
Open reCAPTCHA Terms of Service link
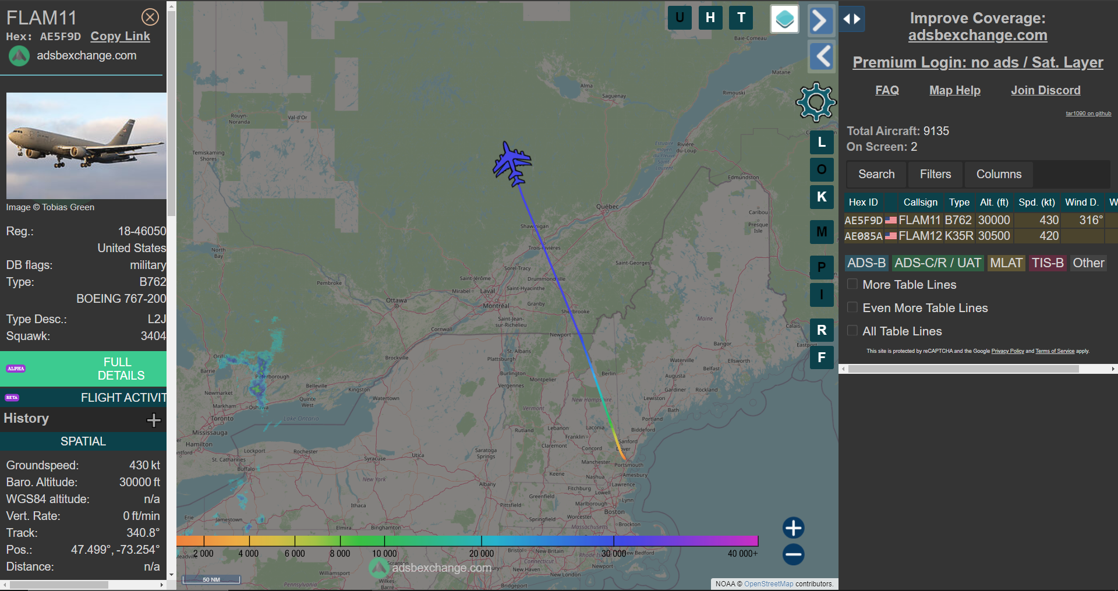coord(1055,351)
